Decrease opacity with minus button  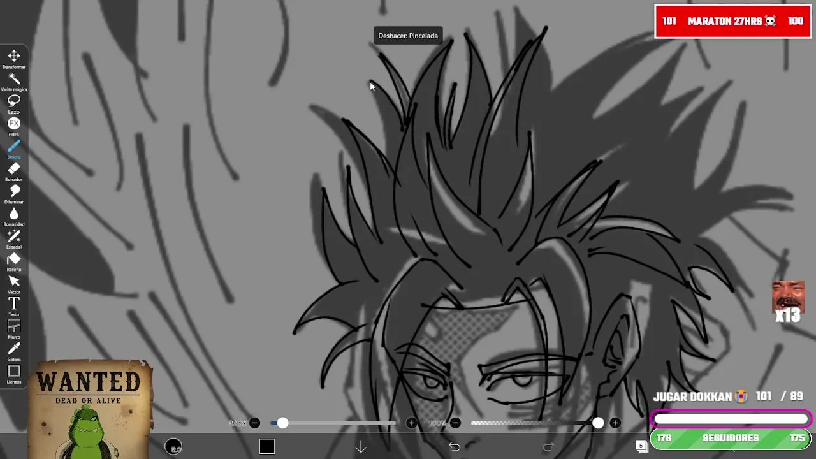tap(455, 423)
